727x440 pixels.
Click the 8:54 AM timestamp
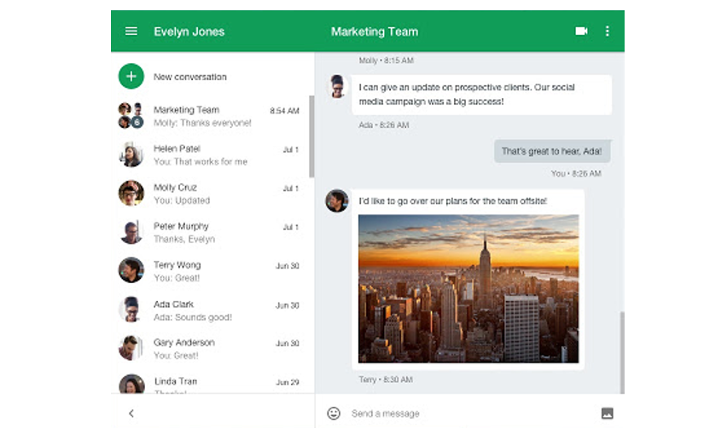(x=284, y=111)
